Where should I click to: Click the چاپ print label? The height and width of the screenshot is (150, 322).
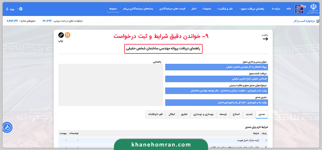(x=61, y=41)
